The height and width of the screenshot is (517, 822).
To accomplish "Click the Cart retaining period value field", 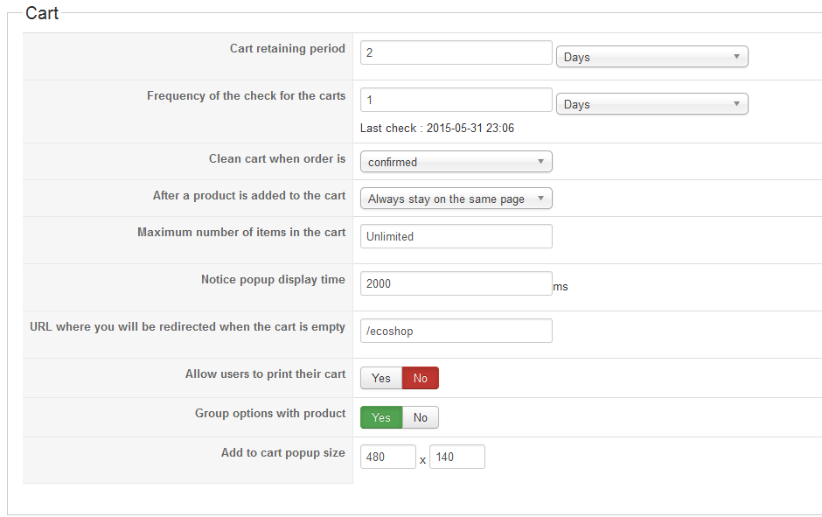I will click(456, 52).
